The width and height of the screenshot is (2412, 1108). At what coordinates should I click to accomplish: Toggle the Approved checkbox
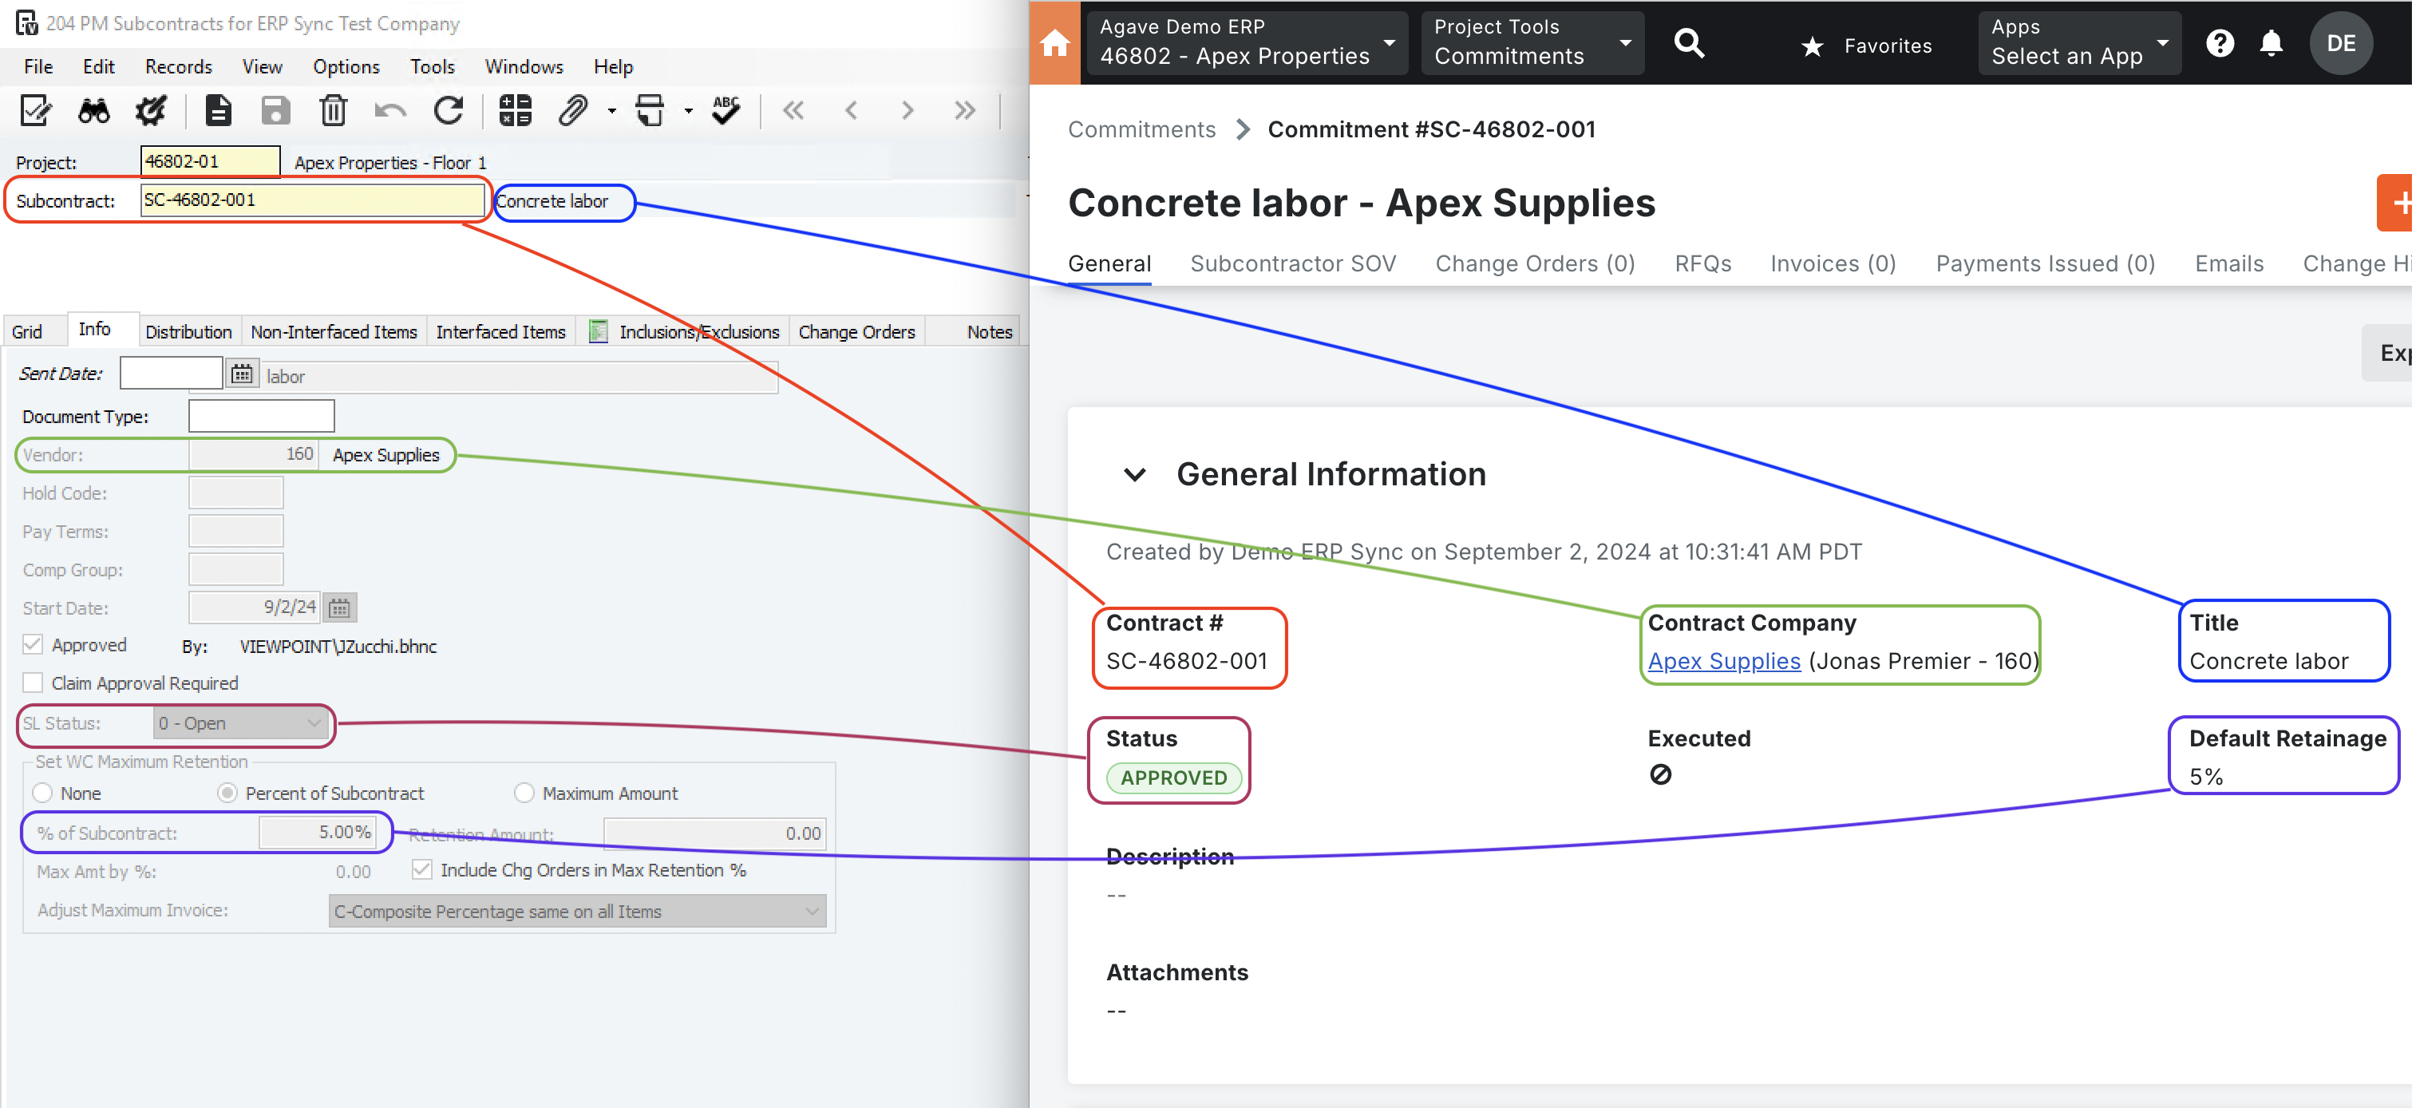click(x=33, y=644)
